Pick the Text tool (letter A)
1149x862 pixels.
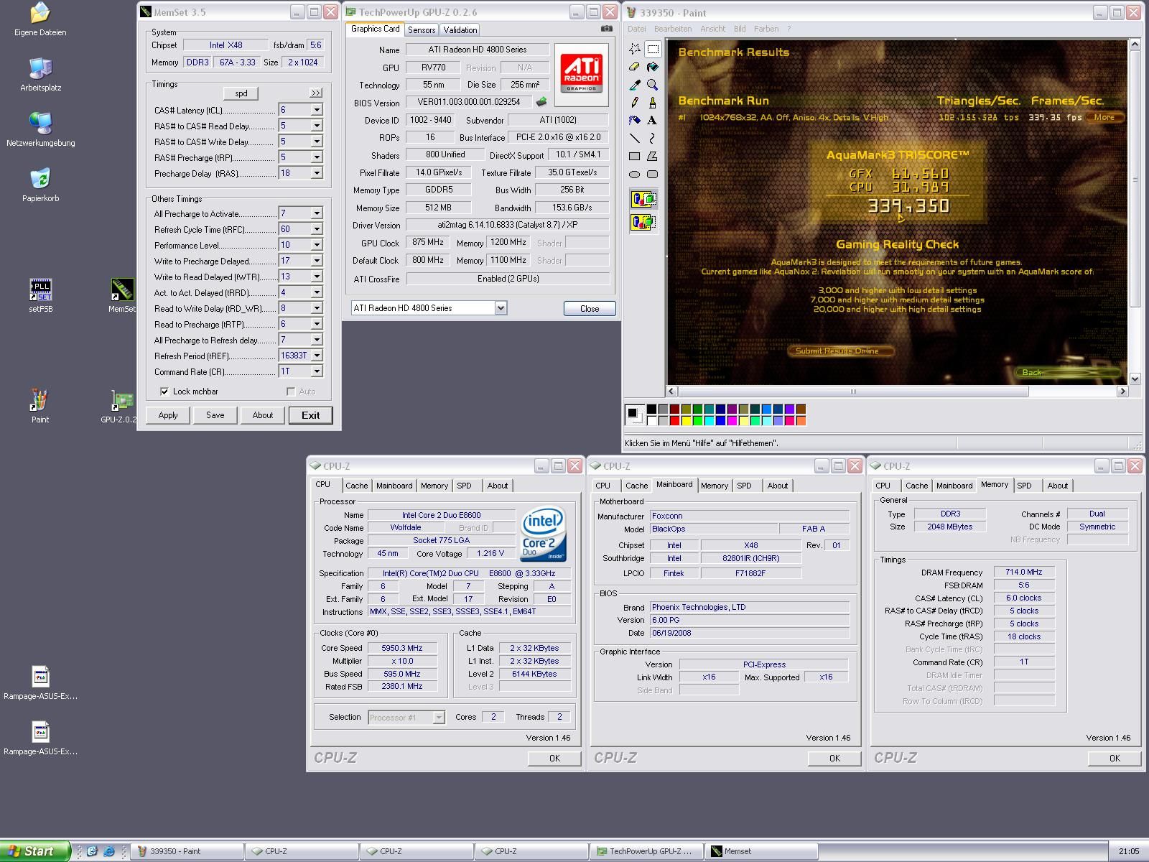pyautogui.click(x=652, y=121)
